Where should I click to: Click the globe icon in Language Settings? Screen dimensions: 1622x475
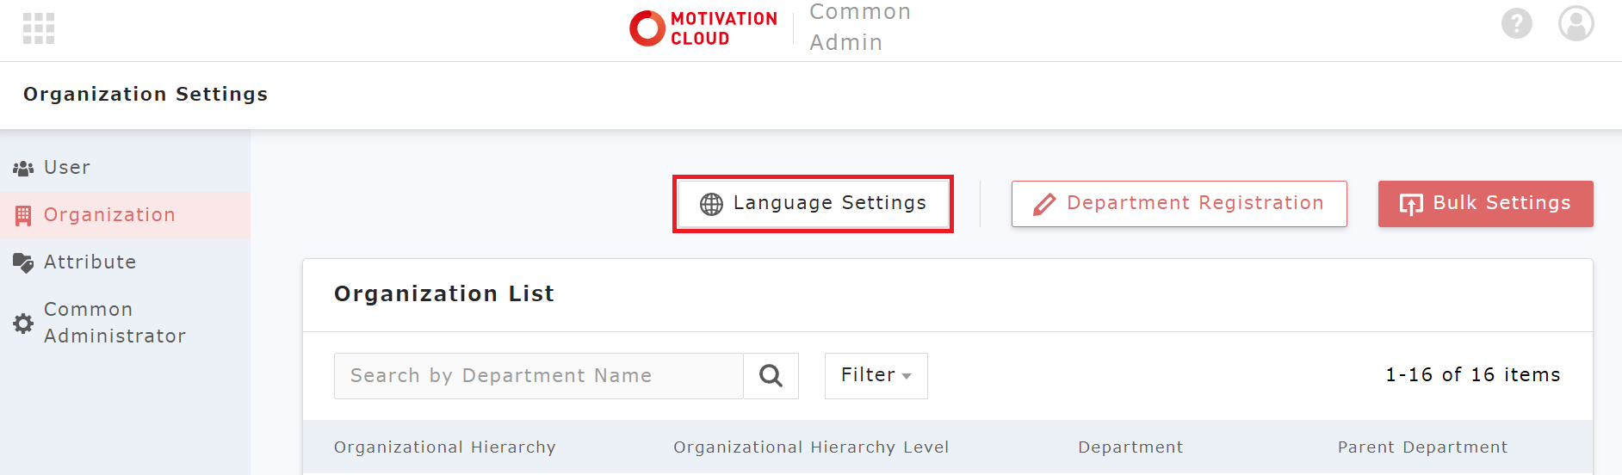711,204
